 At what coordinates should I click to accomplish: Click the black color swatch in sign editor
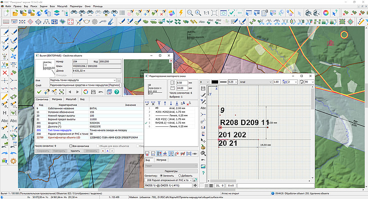coord(215,82)
